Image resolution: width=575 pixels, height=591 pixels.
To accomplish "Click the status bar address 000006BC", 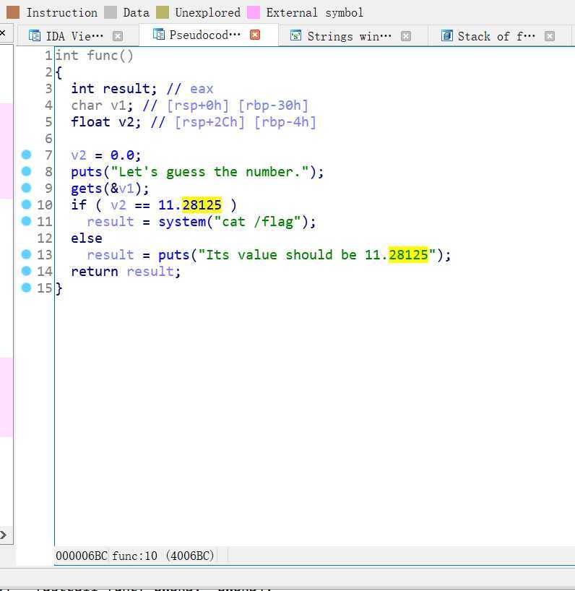I will pyautogui.click(x=82, y=556).
